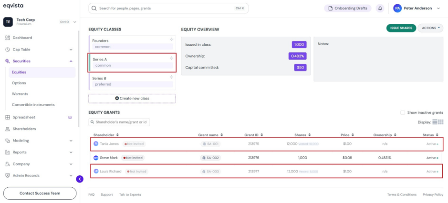Open Privacy Policy link
Viewport: 448px width, 203px height.
click(x=433, y=195)
